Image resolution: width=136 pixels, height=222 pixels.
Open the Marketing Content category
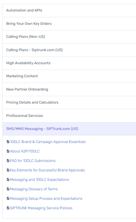click(69, 76)
